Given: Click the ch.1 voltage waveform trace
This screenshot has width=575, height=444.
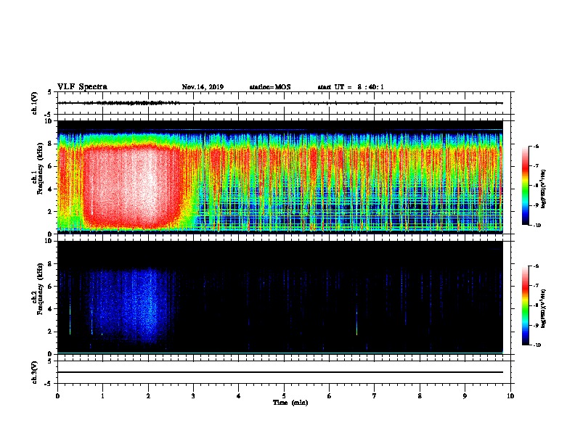Looking at the screenshot, I should click(x=280, y=103).
